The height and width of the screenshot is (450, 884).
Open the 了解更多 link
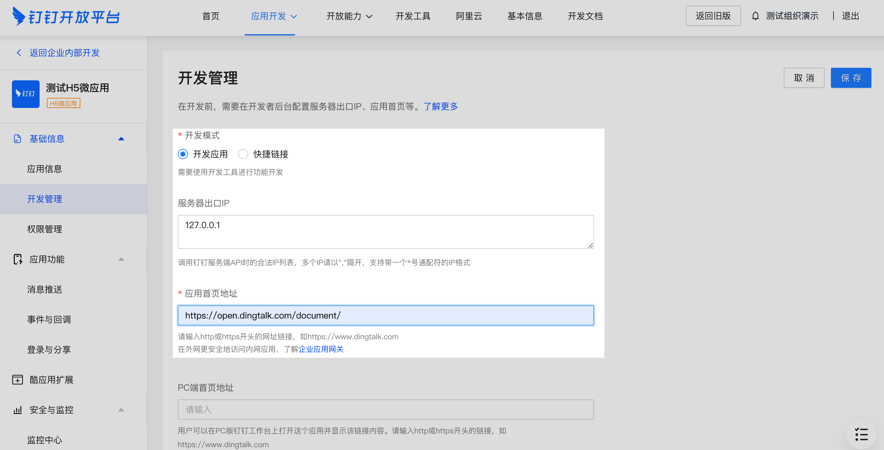(440, 107)
